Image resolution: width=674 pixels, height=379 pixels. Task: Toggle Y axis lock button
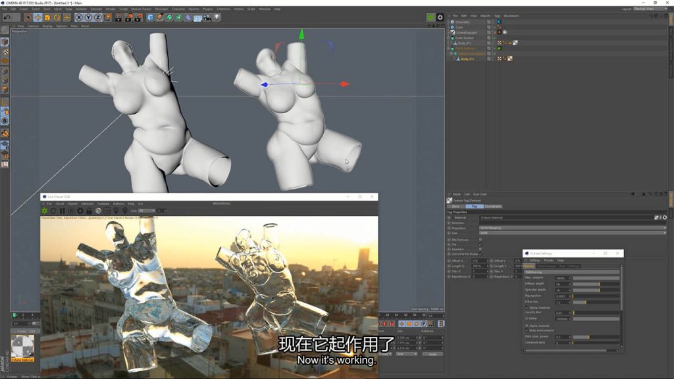88,18
